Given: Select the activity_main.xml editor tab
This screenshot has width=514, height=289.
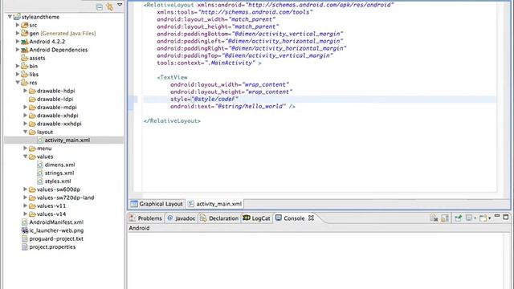Looking at the screenshot, I should (215, 204).
